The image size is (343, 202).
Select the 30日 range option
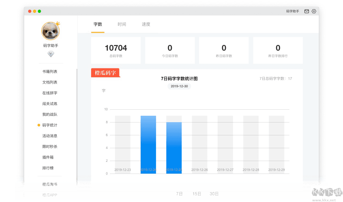214,194
